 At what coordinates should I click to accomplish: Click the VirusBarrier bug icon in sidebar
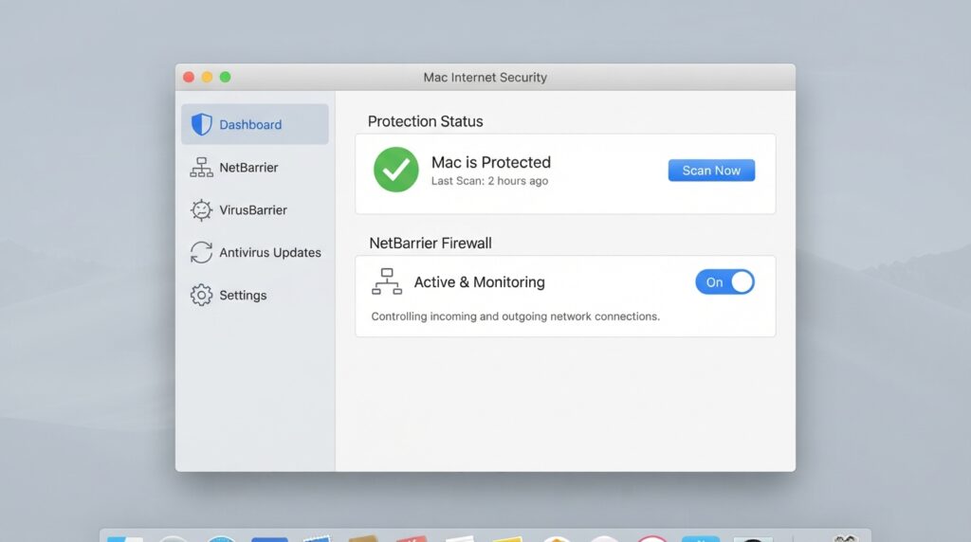(x=201, y=209)
